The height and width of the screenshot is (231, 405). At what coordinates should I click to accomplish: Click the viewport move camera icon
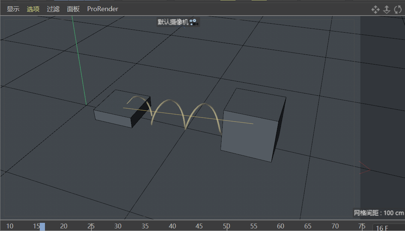pyautogui.click(x=375, y=10)
